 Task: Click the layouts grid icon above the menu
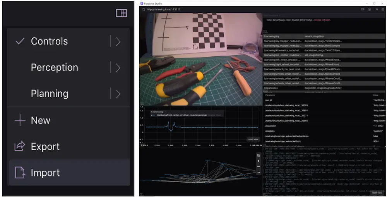tap(122, 13)
